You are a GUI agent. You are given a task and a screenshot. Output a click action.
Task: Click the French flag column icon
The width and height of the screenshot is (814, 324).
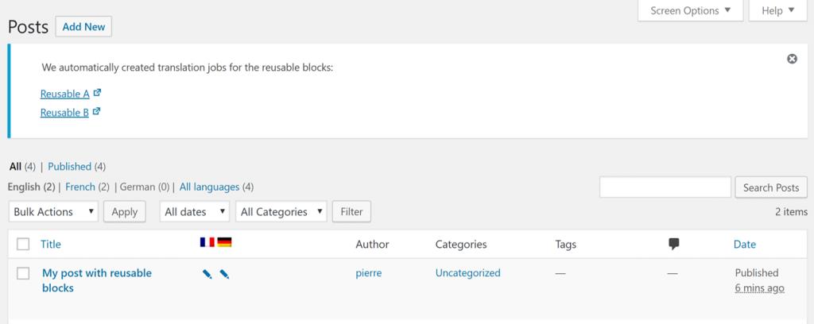pyautogui.click(x=207, y=242)
